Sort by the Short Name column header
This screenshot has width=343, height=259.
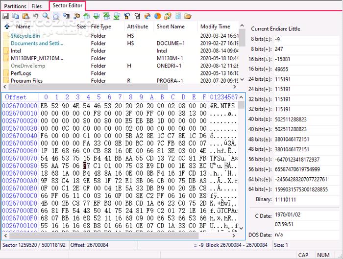(171, 26)
